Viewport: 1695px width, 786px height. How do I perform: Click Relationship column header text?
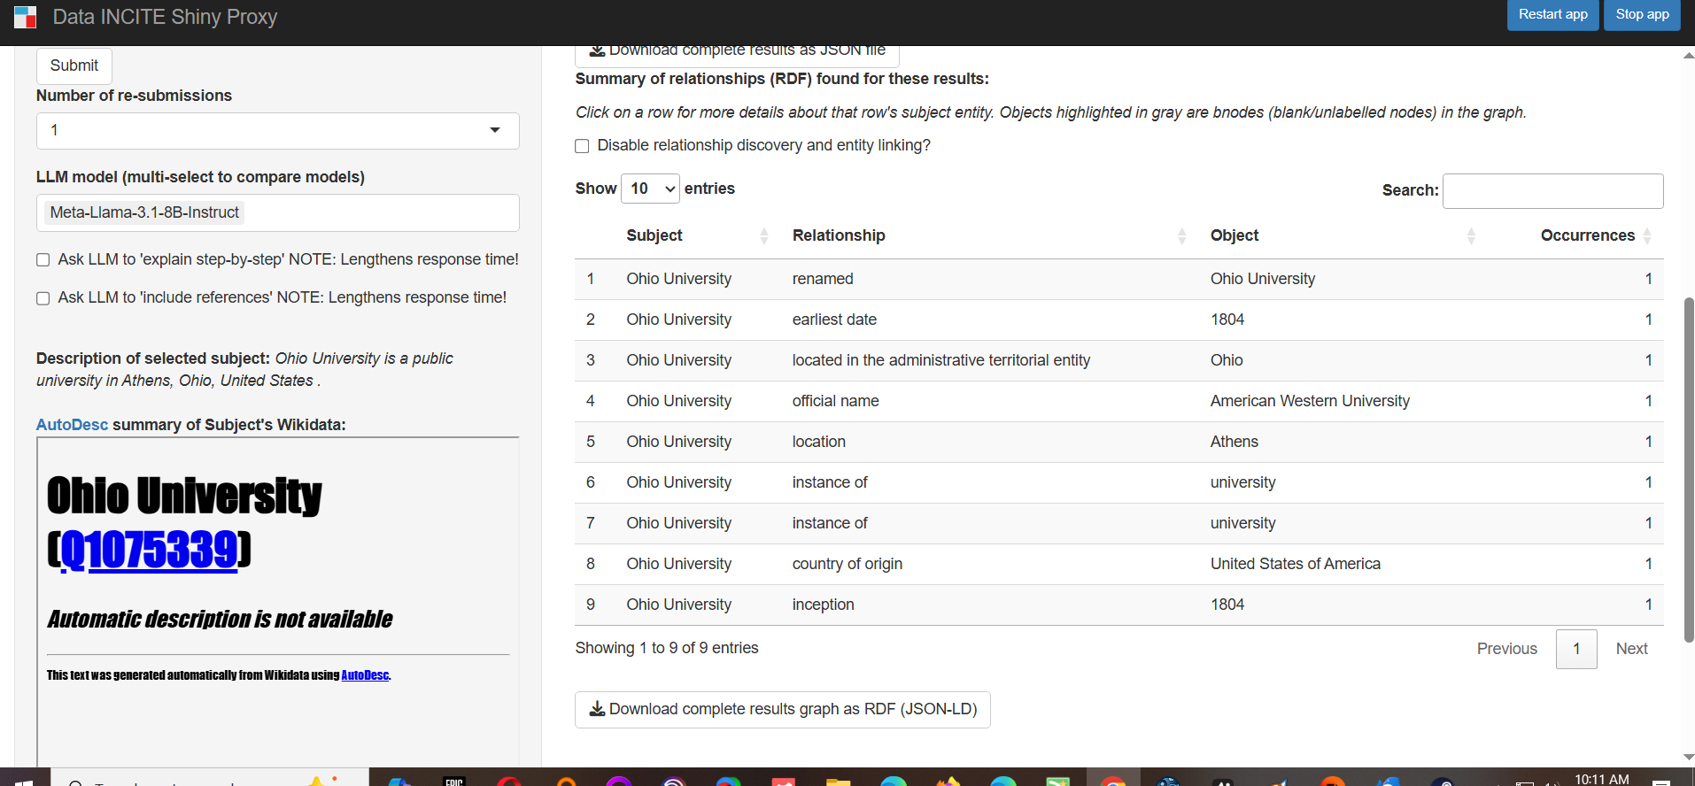[x=839, y=235]
